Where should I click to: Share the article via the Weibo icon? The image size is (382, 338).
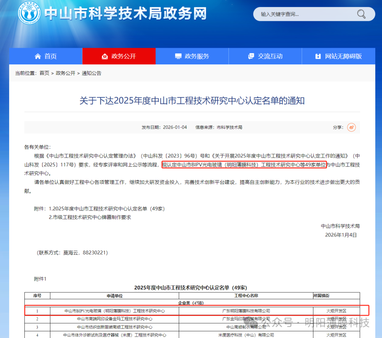pos(351,127)
